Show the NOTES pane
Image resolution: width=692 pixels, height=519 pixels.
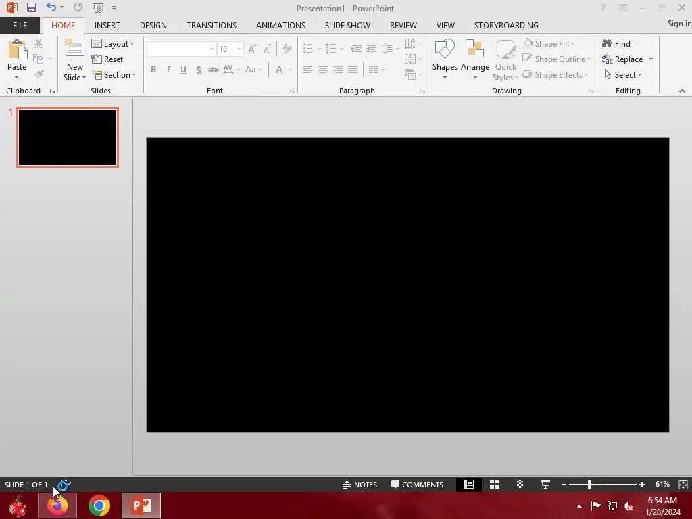[x=360, y=485]
